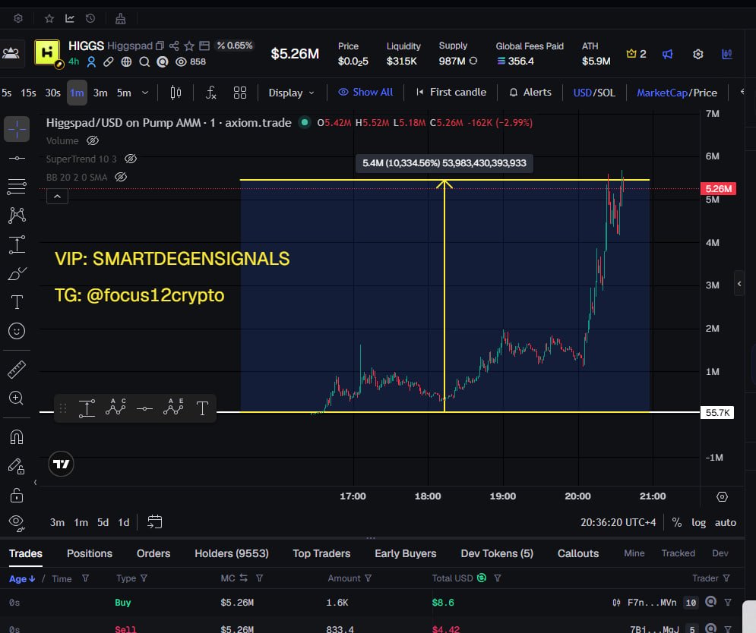Open the token website globe icon
Screen dimensions: 756x633
pyautogui.click(x=126, y=61)
